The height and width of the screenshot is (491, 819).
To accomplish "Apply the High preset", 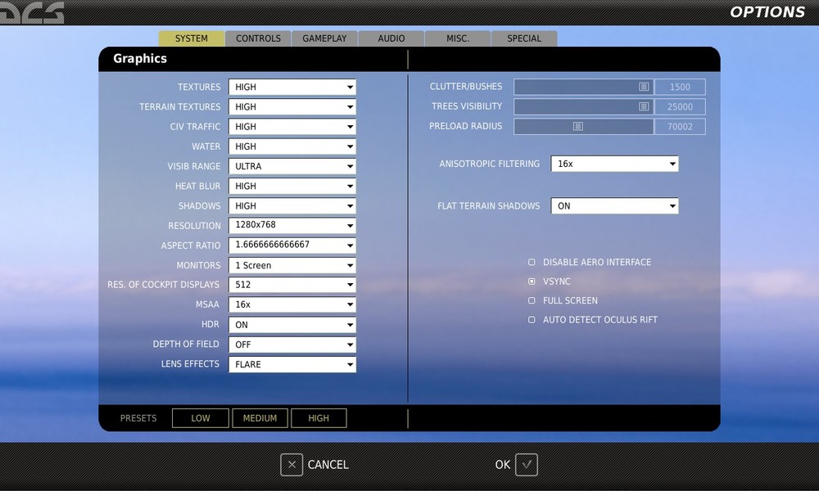I will [x=319, y=418].
